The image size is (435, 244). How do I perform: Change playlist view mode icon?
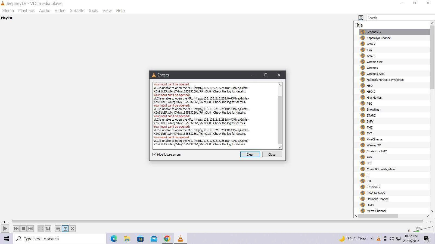[361, 18]
